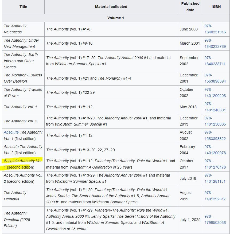Viewport: 230px width, 234px height.
Task: Select the "March 2001" date cell
Action: 190,44
